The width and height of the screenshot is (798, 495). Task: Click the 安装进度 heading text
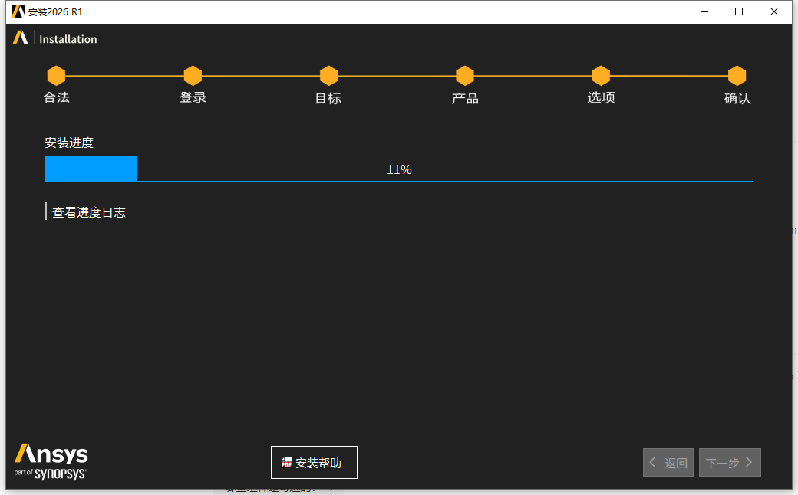tap(68, 143)
